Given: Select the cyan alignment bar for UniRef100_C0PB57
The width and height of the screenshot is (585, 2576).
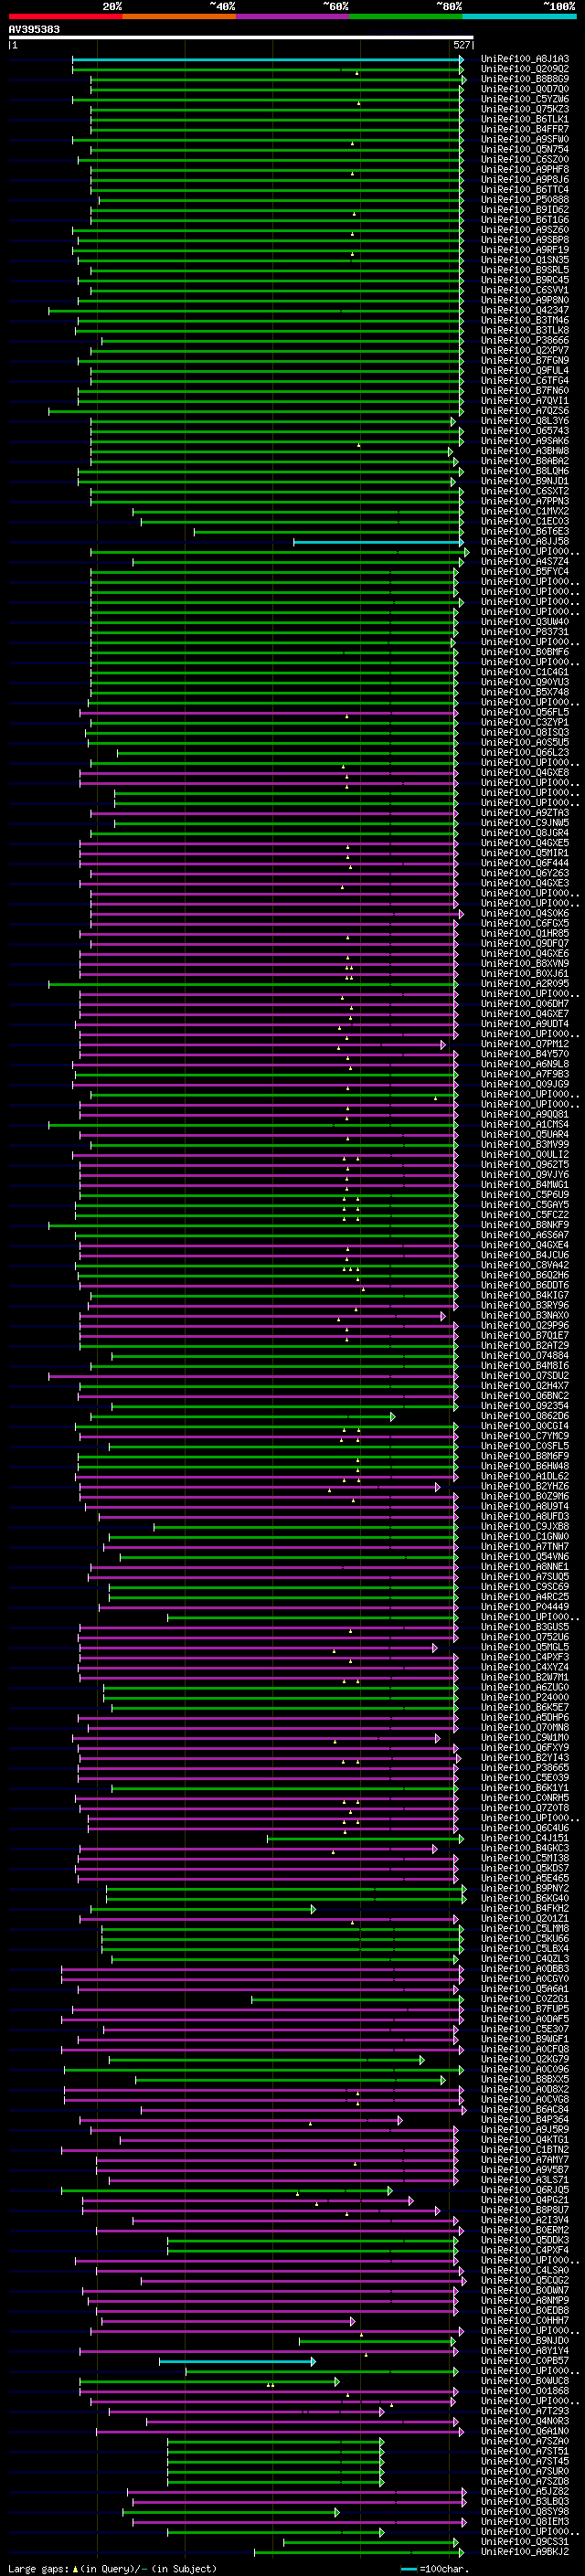Looking at the screenshot, I should click(237, 2361).
